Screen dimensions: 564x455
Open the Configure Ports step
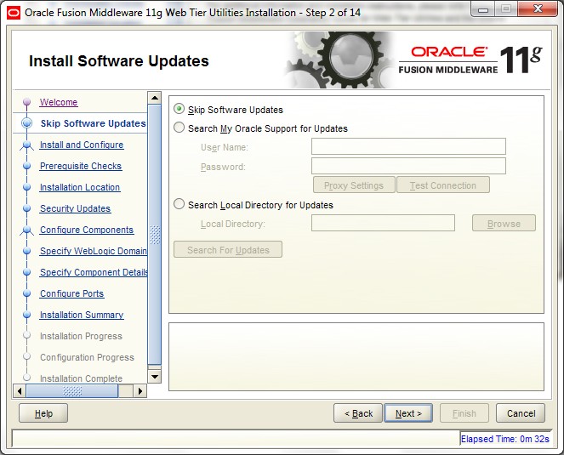(x=72, y=293)
